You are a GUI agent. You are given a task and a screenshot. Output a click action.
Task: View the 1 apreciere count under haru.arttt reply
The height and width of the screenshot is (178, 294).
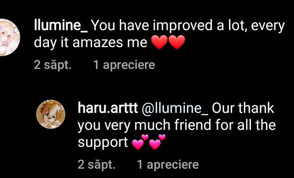(168, 165)
